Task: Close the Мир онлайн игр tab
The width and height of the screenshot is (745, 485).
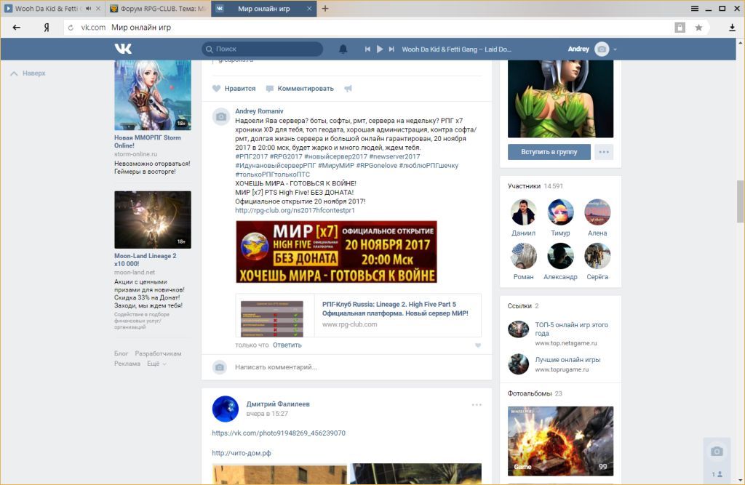Action: [309, 9]
